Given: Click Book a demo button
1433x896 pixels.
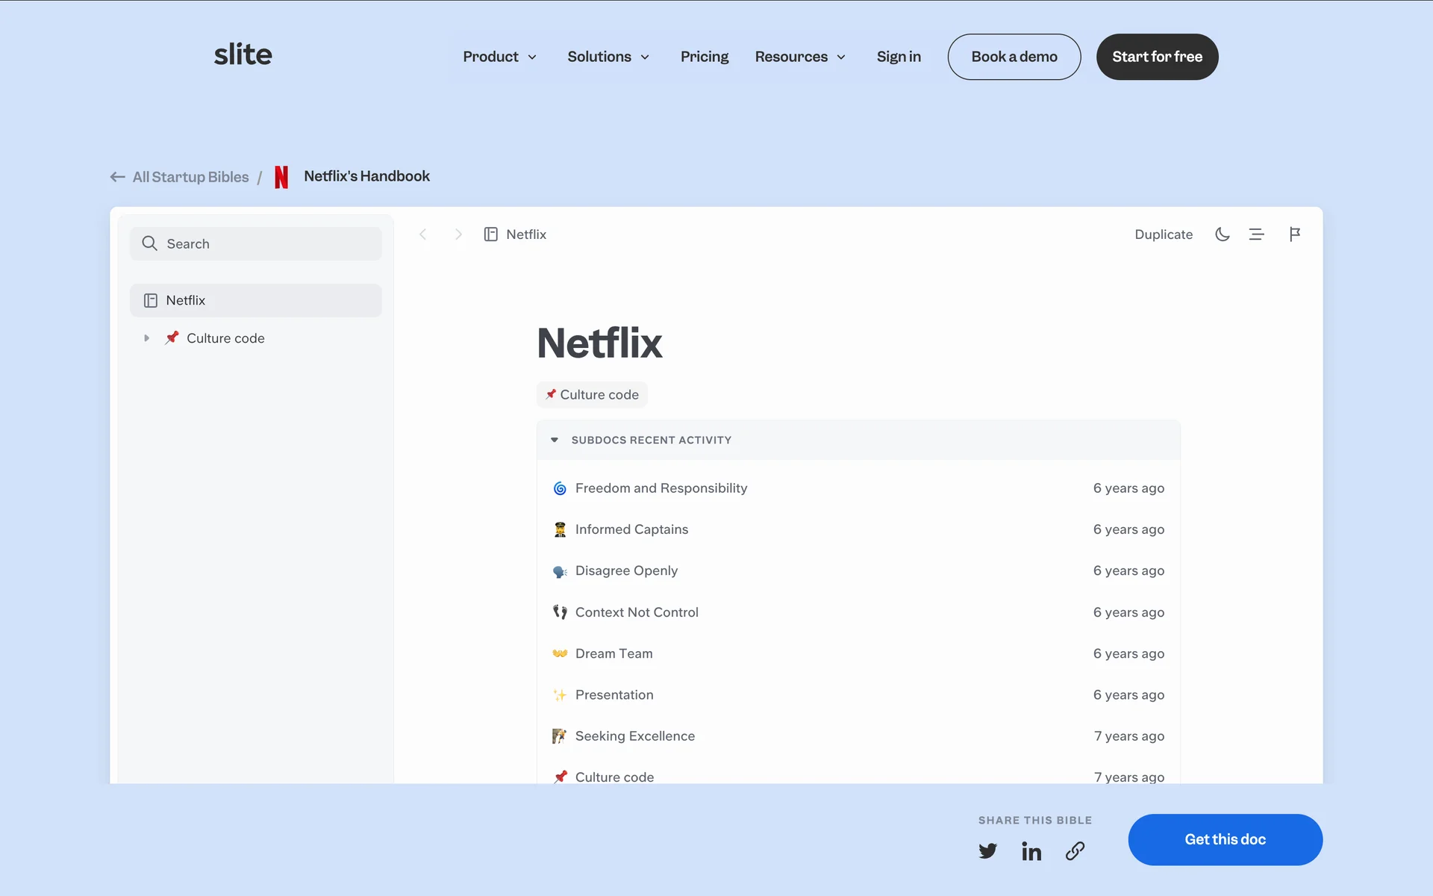Looking at the screenshot, I should tap(1014, 57).
